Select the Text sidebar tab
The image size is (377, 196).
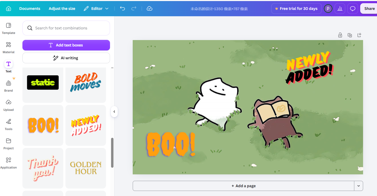9,66
